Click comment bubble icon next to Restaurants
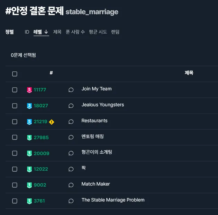218x215 pixels. 71,122
